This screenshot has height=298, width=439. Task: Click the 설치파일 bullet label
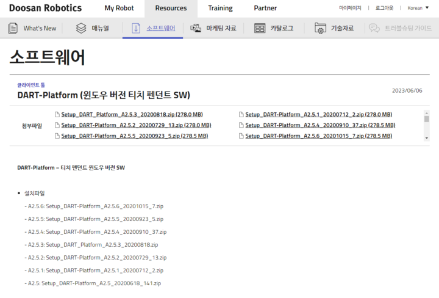[x=34, y=193]
